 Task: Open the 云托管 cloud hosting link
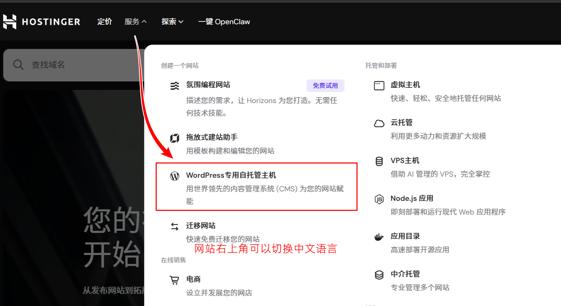tap(402, 123)
